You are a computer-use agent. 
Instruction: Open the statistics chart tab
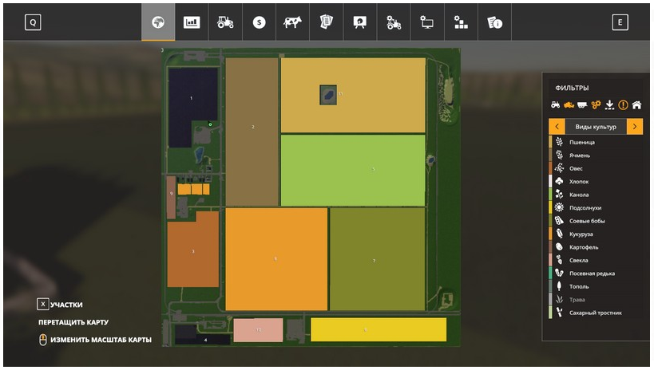192,22
